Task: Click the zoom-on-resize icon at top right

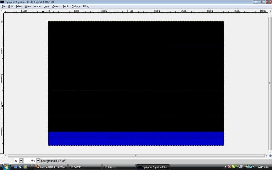Action: click(270, 11)
